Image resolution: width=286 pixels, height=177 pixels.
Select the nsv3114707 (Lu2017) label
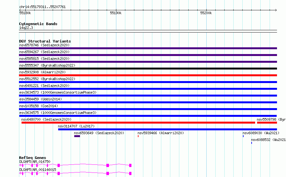tap(76, 126)
